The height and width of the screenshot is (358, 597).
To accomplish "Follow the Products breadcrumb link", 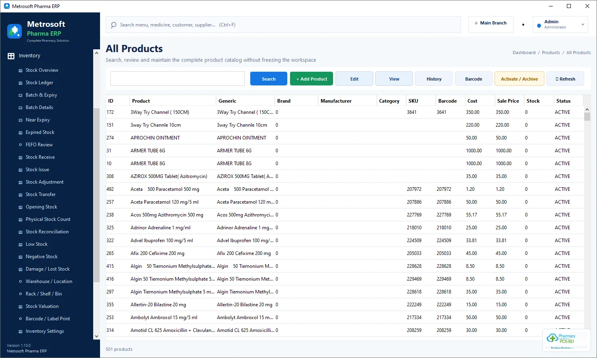I will [551, 53].
